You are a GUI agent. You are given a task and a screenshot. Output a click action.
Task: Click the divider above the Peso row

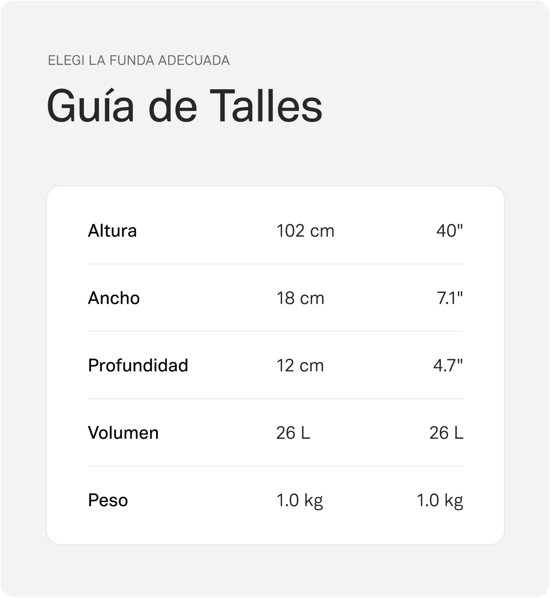click(276, 466)
